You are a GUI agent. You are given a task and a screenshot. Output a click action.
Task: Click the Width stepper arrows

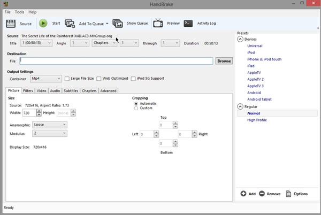(x=39, y=113)
